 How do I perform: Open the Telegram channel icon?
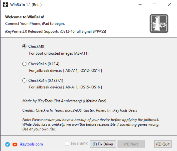[7, 144]
